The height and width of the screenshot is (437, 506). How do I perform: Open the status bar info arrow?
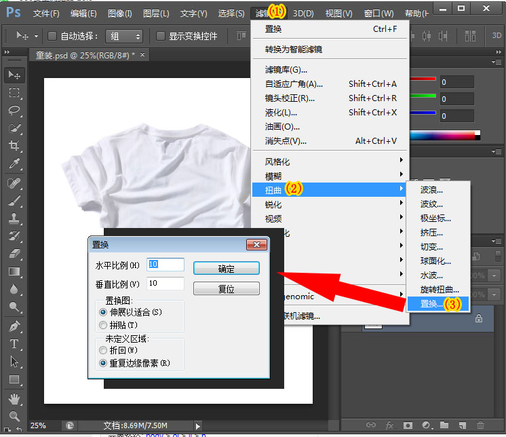pos(198,426)
